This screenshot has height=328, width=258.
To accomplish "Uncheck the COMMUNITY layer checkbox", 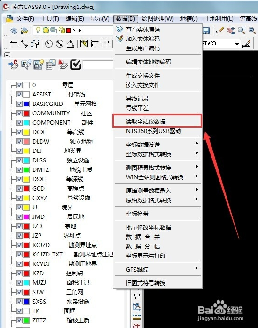I will [x=19, y=113].
